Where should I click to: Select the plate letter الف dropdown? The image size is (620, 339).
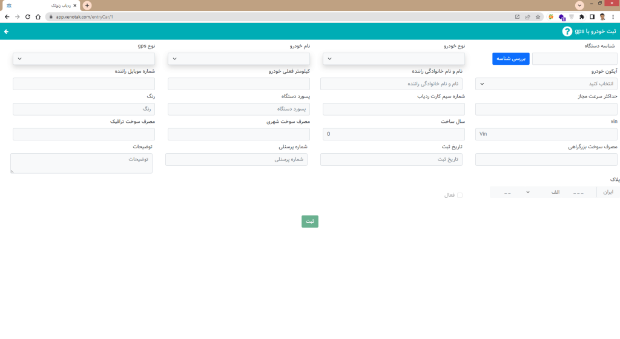click(539, 192)
